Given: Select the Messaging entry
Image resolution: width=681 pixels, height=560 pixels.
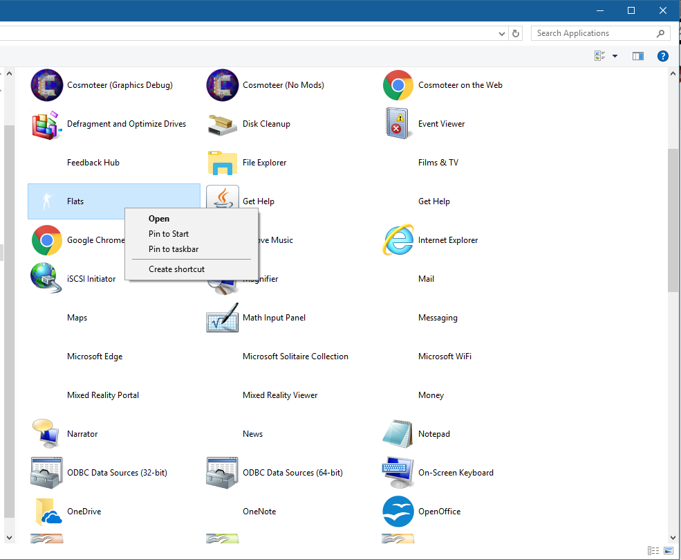Looking at the screenshot, I should [438, 318].
